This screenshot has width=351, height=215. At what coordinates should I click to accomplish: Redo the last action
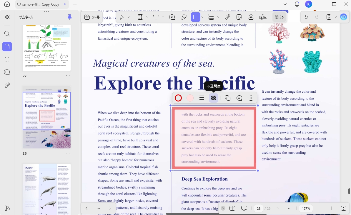point(317,17)
